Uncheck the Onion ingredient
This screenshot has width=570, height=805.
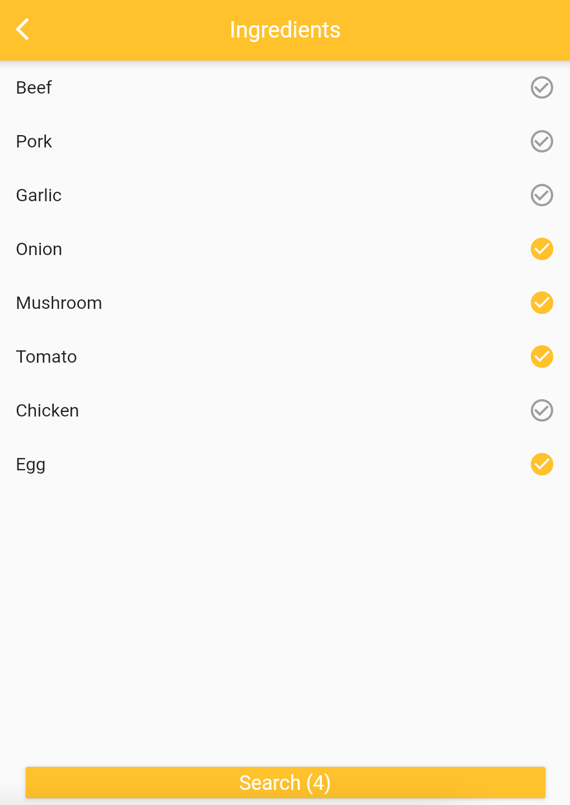[541, 249]
